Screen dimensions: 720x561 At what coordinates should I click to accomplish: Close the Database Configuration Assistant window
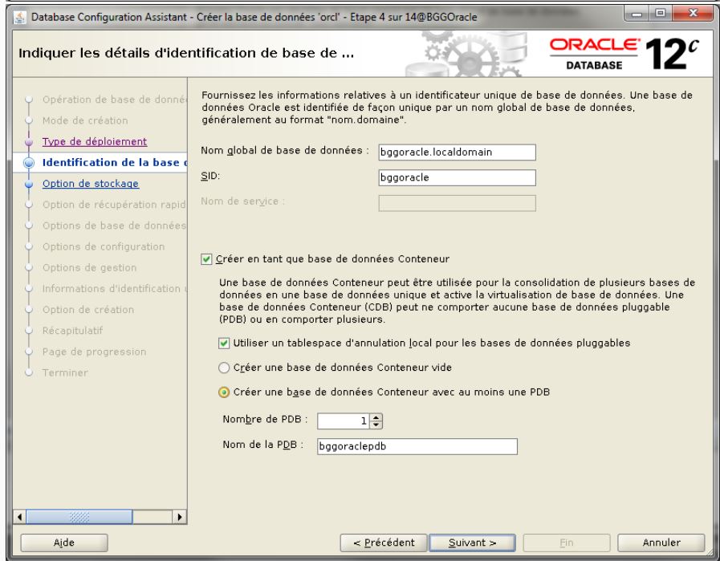693,14
